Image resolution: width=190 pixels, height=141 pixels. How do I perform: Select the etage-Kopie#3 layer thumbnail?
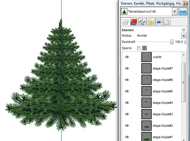[147, 114]
